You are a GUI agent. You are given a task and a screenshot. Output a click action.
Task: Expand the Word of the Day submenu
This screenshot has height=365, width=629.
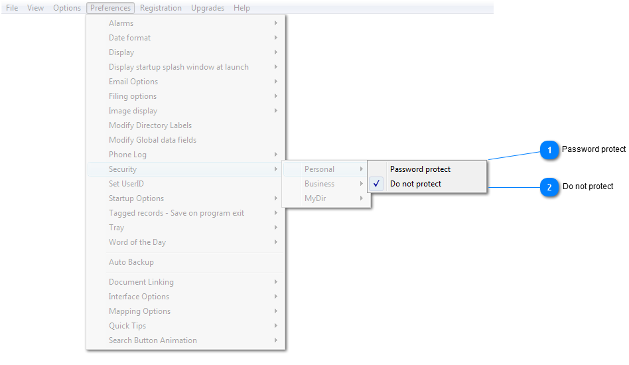coord(185,242)
